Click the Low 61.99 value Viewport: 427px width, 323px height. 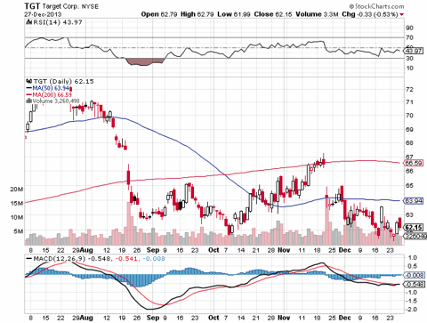[234, 14]
